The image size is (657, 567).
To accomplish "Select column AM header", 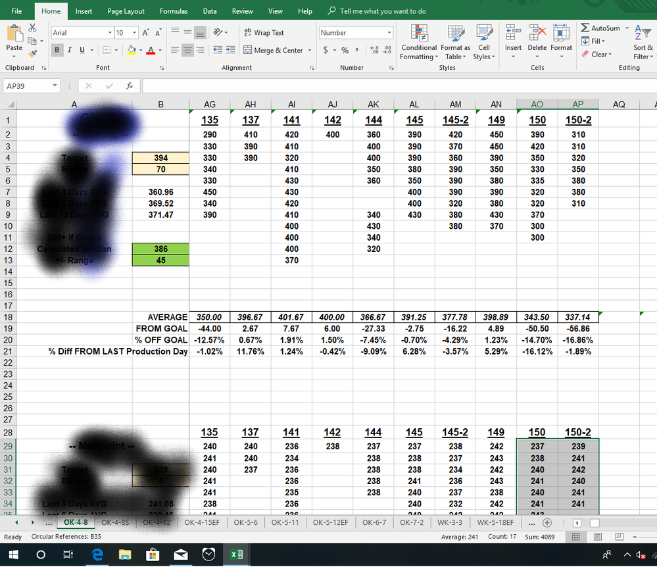I will click(456, 105).
